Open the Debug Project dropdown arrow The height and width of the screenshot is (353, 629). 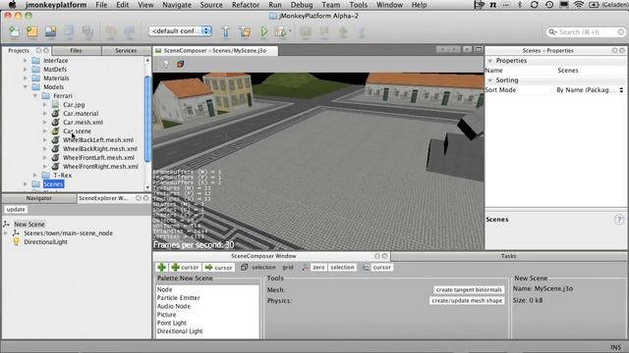(290, 31)
